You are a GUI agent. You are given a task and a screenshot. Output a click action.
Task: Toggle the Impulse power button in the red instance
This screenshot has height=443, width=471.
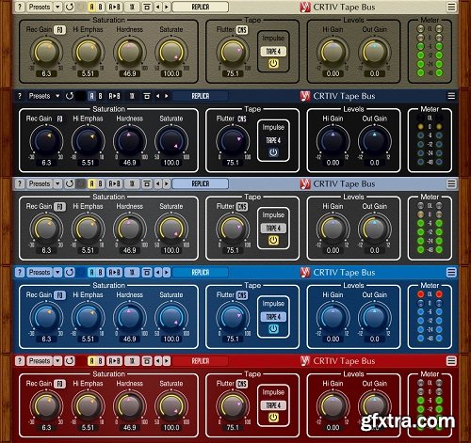point(273,418)
